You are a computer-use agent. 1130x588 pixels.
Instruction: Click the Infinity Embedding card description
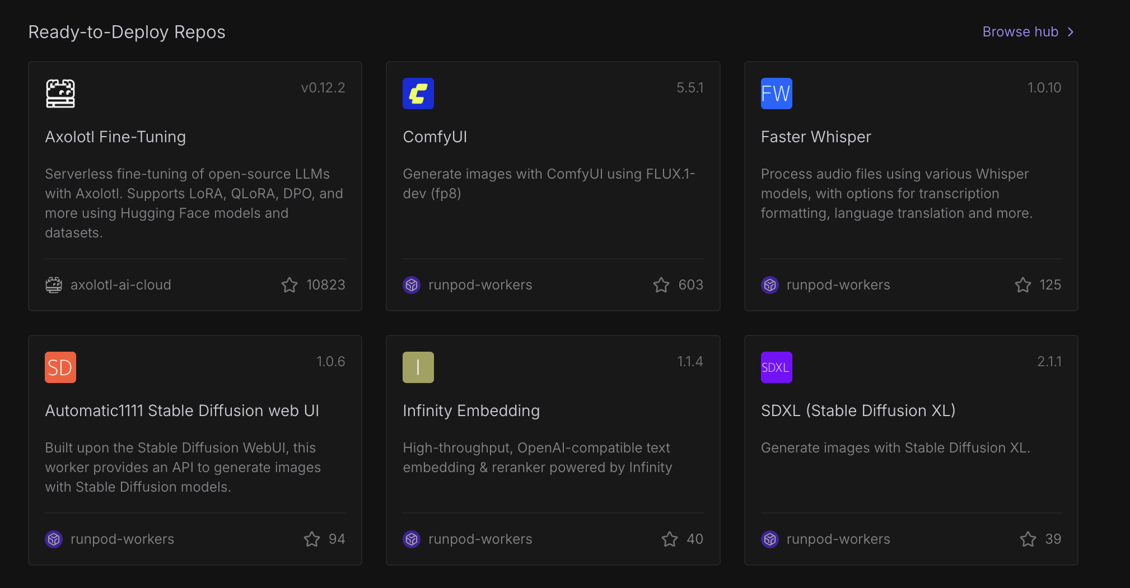click(537, 458)
